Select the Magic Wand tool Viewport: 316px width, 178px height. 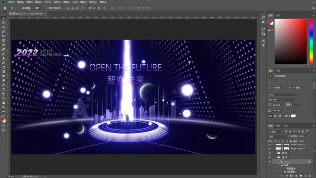coord(3,32)
